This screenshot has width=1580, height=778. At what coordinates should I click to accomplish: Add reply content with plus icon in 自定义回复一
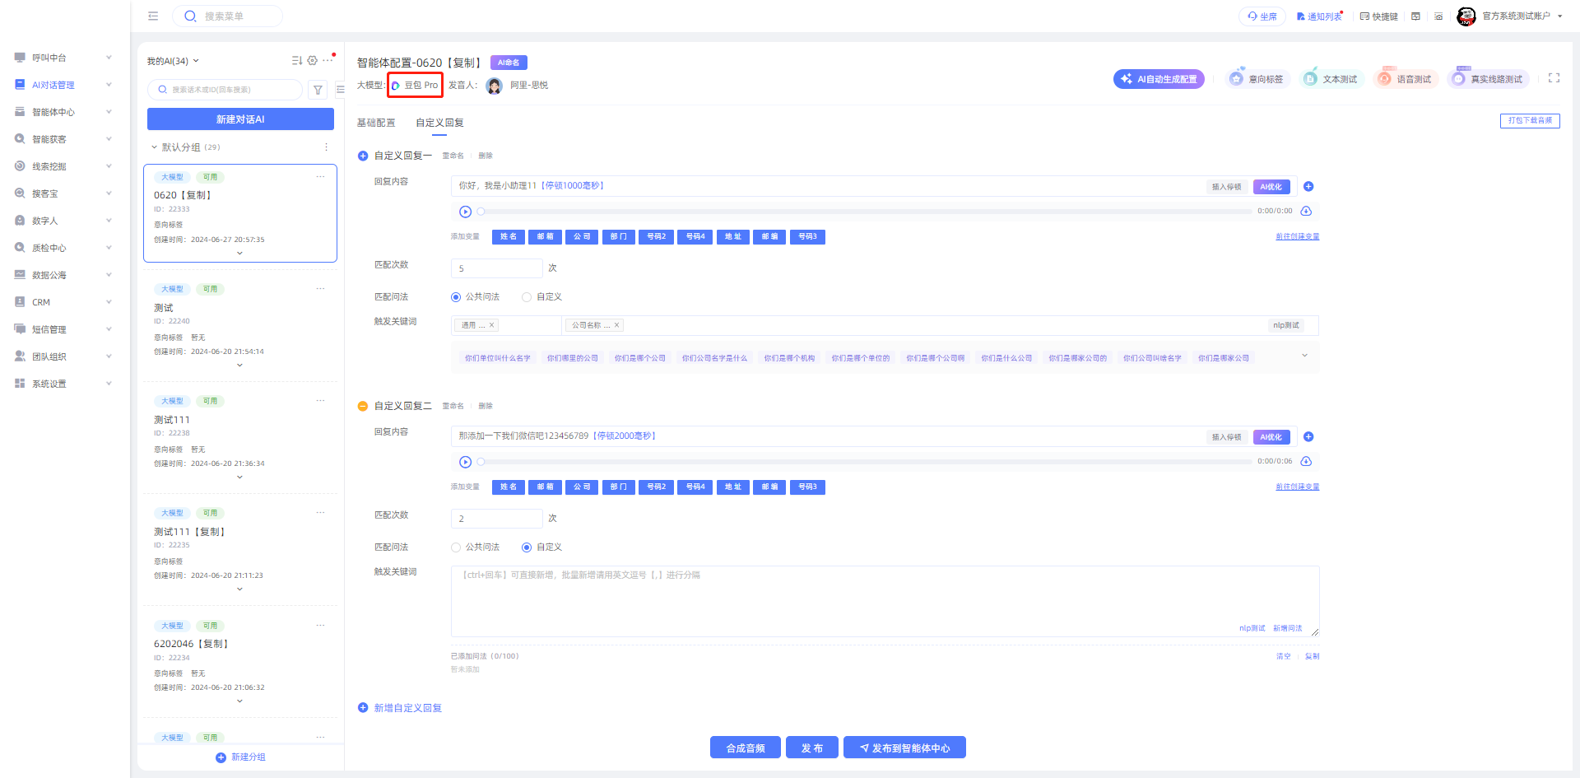(x=1308, y=187)
